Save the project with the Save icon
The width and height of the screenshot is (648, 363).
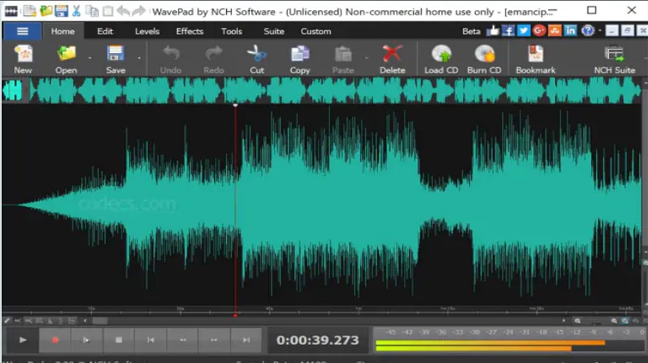coord(115,60)
